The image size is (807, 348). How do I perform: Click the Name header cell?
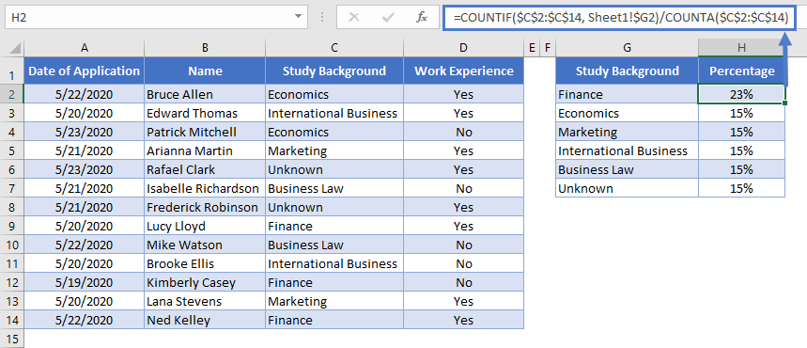(x=205, y=71)
